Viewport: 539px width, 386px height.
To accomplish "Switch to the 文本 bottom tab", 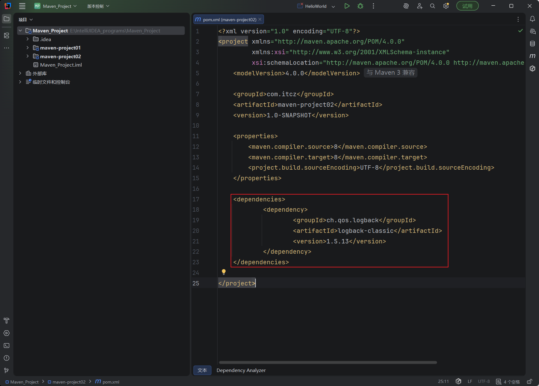I will tap(202, 370).
